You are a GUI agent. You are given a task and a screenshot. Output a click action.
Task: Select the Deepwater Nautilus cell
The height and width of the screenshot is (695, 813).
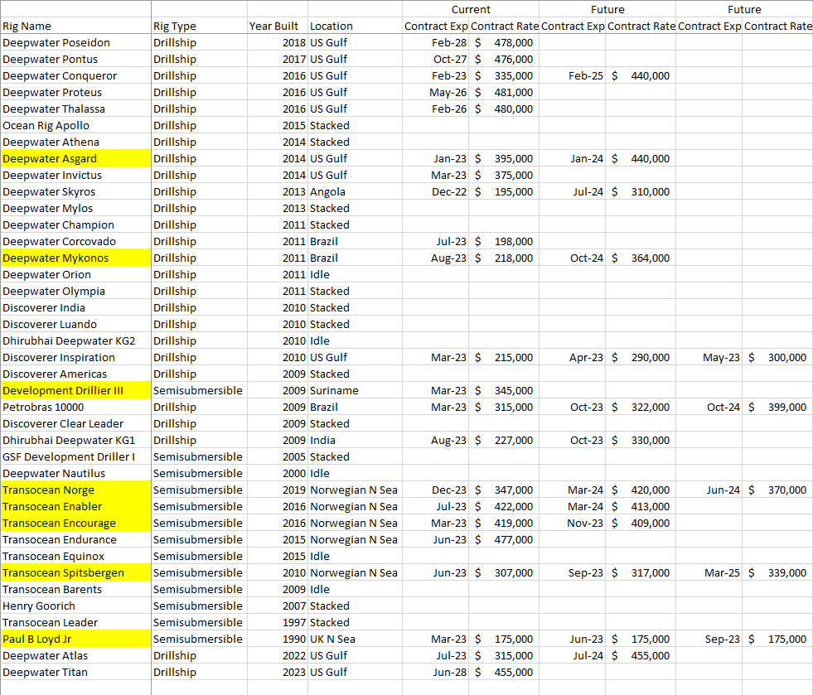75,474
